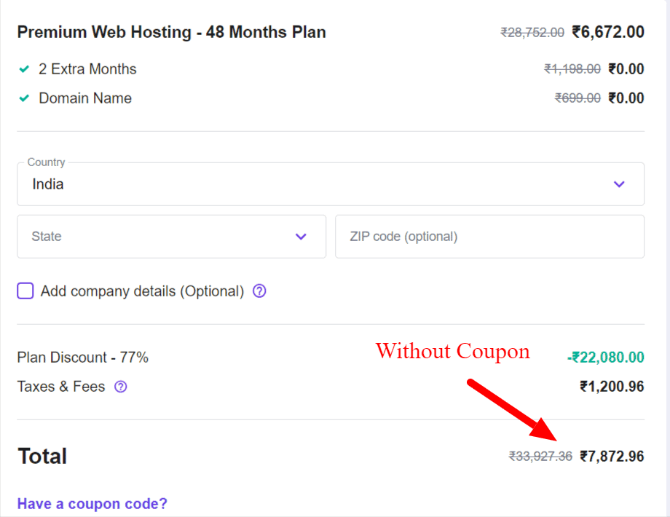
Task: Click the Add company details (Optional) label
Action: 142,291
